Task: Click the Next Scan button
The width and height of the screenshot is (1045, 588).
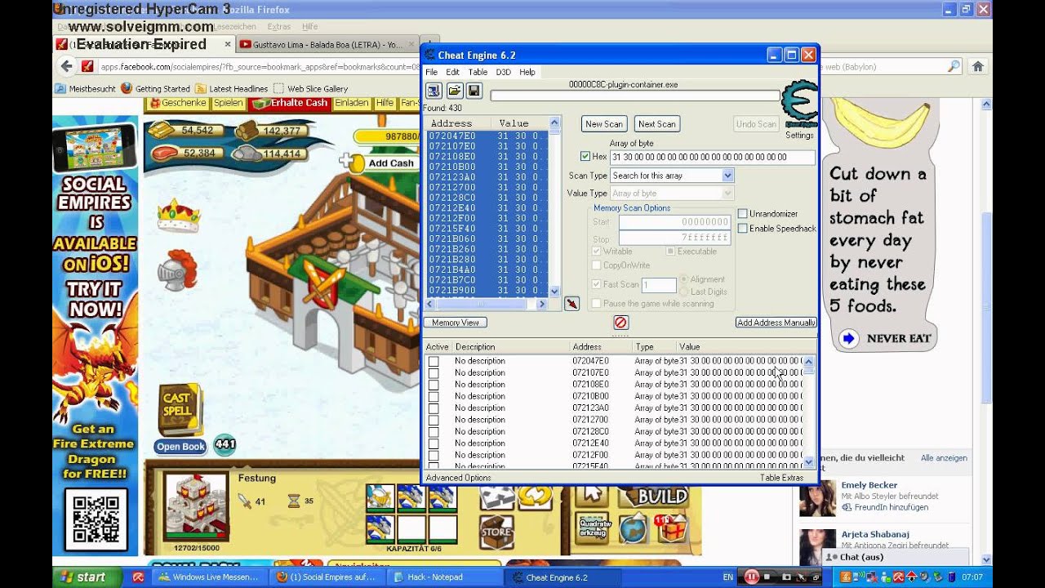Action: (x=657, y=124)
